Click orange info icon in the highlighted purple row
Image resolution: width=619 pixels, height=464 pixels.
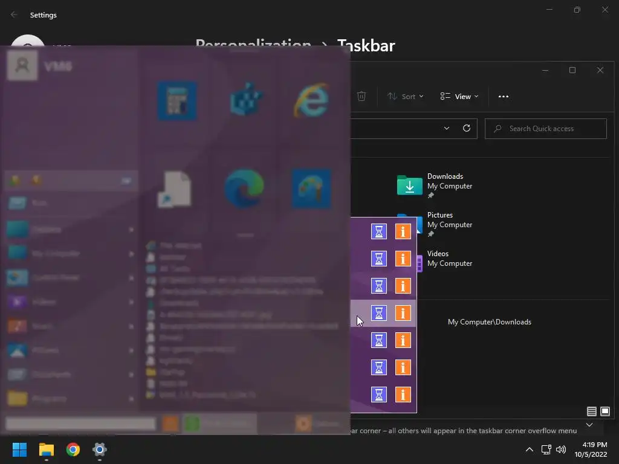point(403,314)
